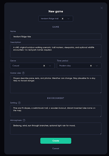
Task: Show help for Game rules
Action: (23, 73)
